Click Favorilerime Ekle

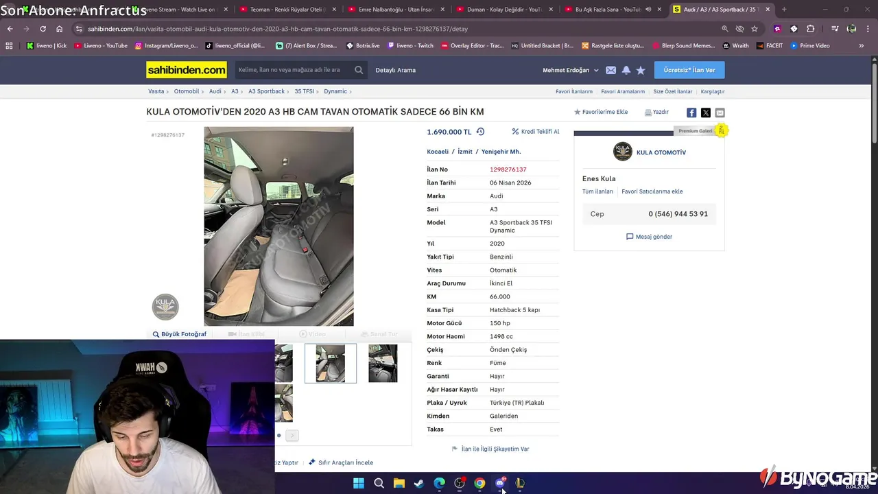click(601, 112)
